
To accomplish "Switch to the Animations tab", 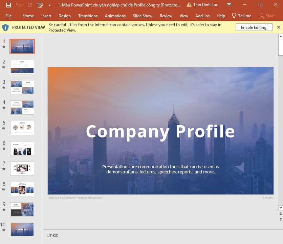I will pos(115,16).
